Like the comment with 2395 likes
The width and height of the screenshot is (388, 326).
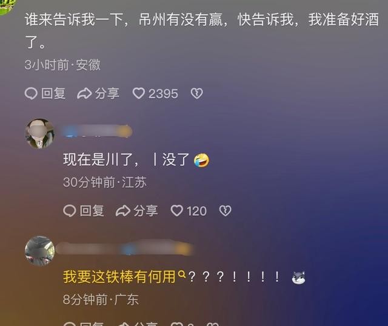pyautogui.click(x=139, y=93)
